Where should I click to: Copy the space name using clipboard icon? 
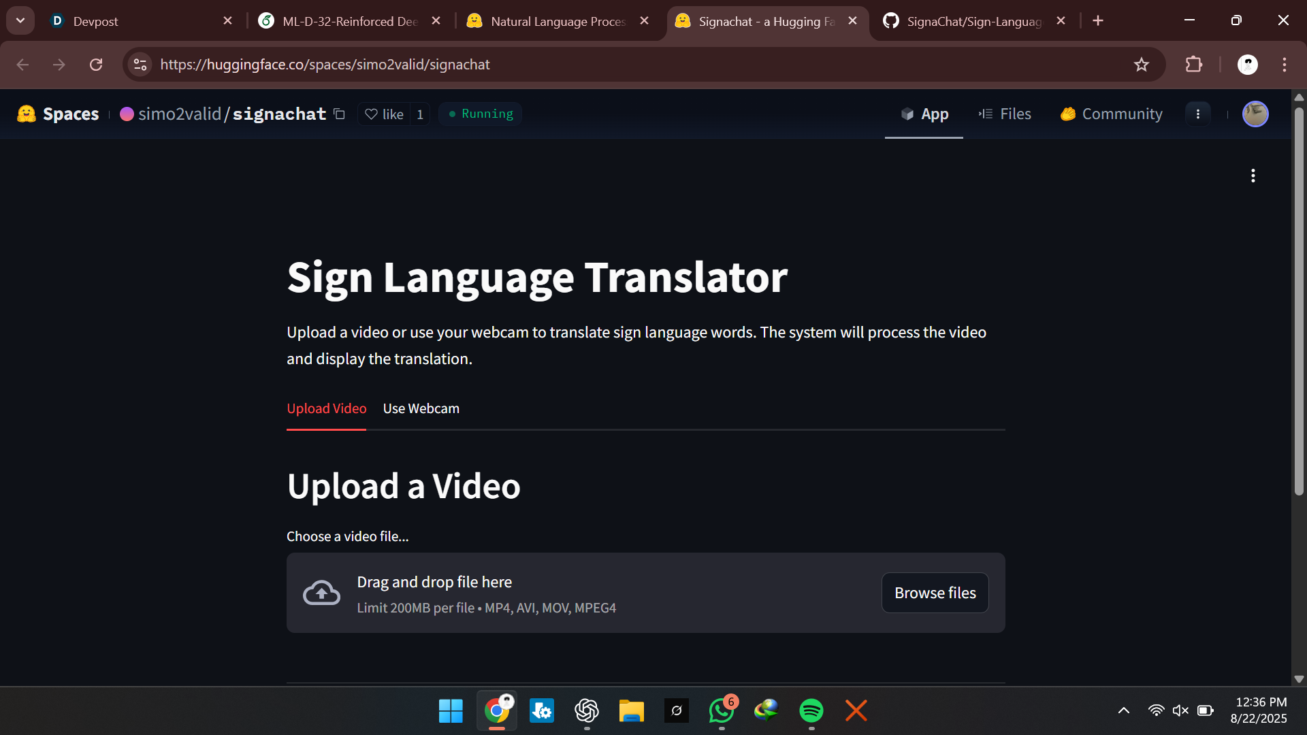339,114
